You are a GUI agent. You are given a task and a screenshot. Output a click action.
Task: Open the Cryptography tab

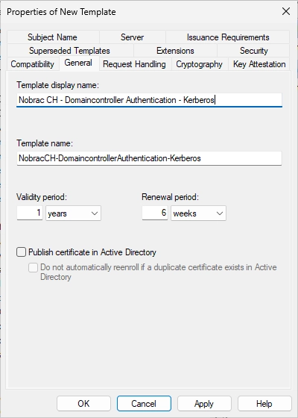tap(200, 64)
